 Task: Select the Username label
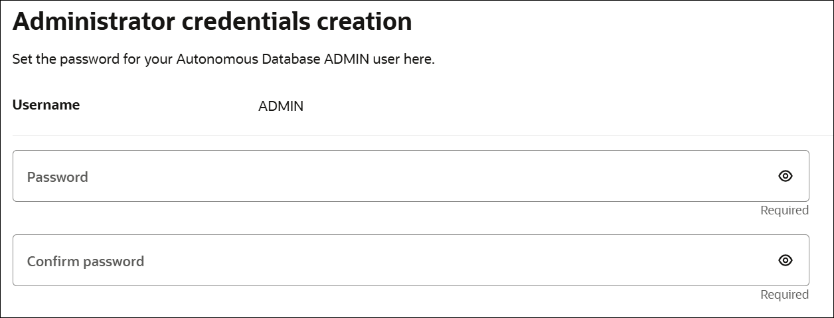(46, 105)
